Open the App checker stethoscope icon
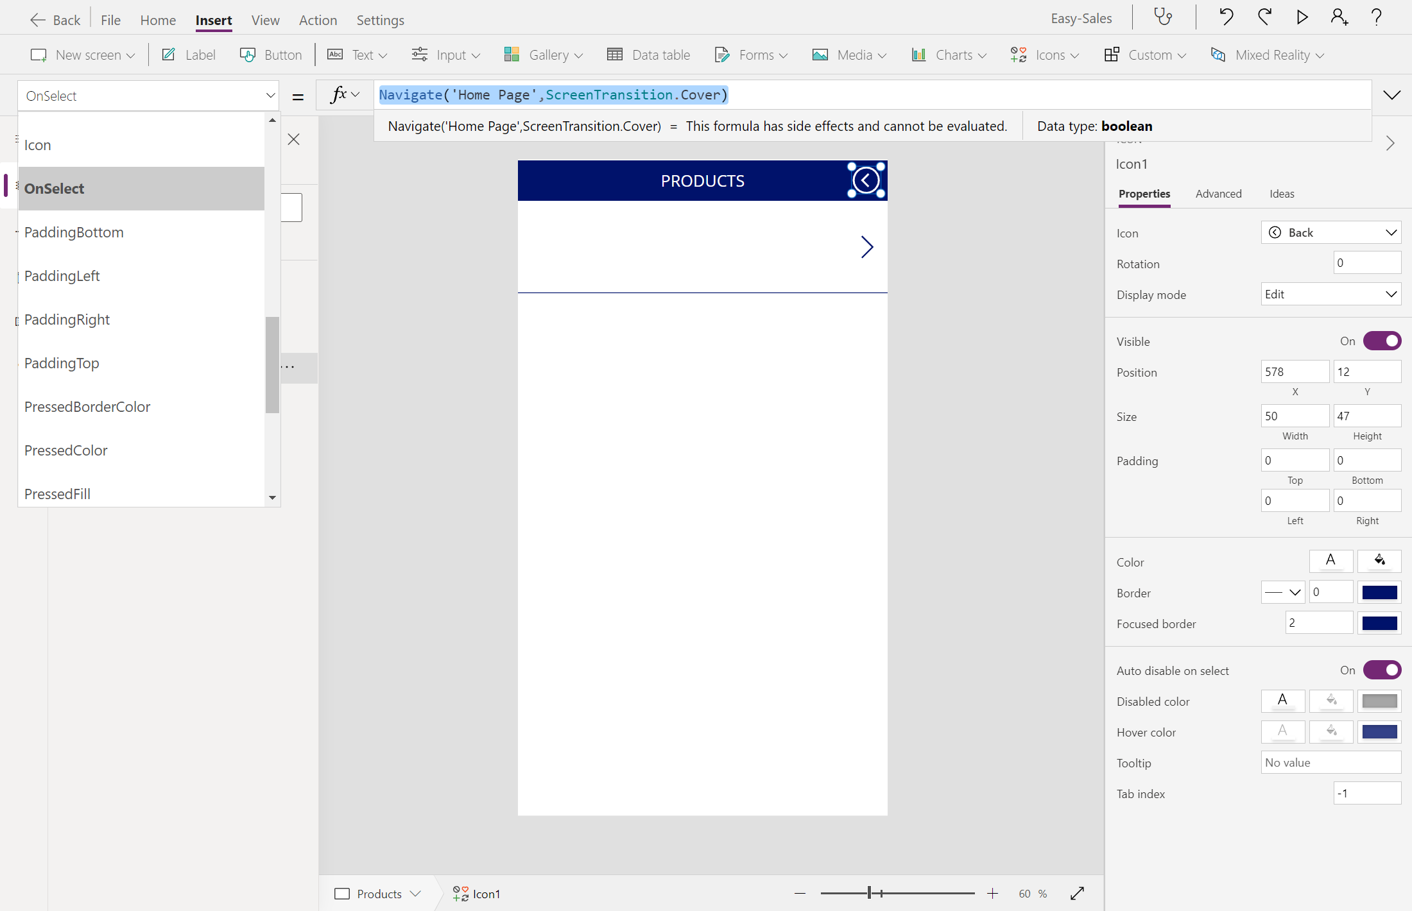This screenshot has height=911, width=1412. 1163,17
